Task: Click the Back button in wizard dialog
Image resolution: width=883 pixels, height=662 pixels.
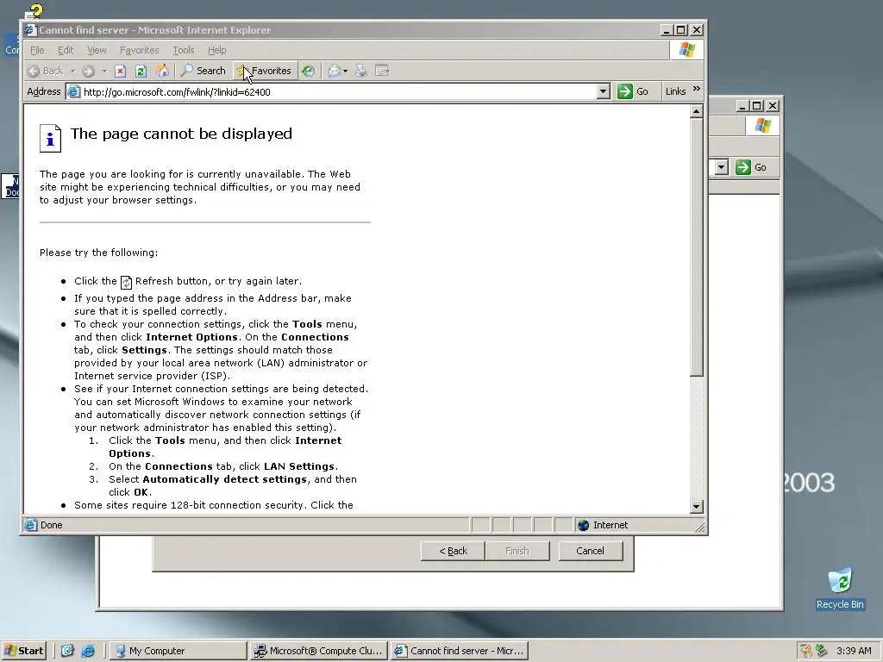Action: point(453,551)
